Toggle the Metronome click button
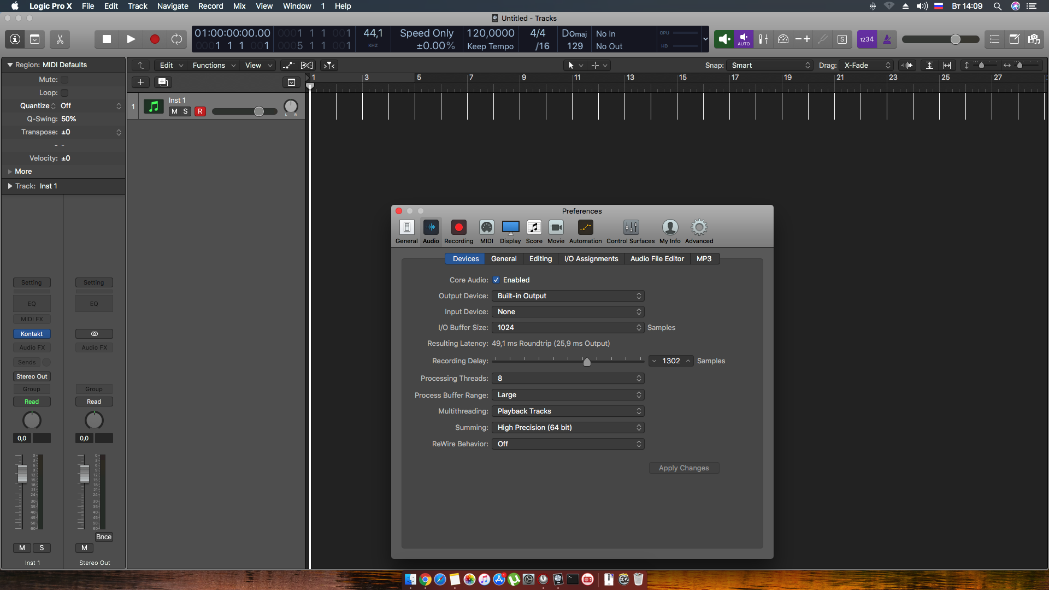 [x=887, y=39]
